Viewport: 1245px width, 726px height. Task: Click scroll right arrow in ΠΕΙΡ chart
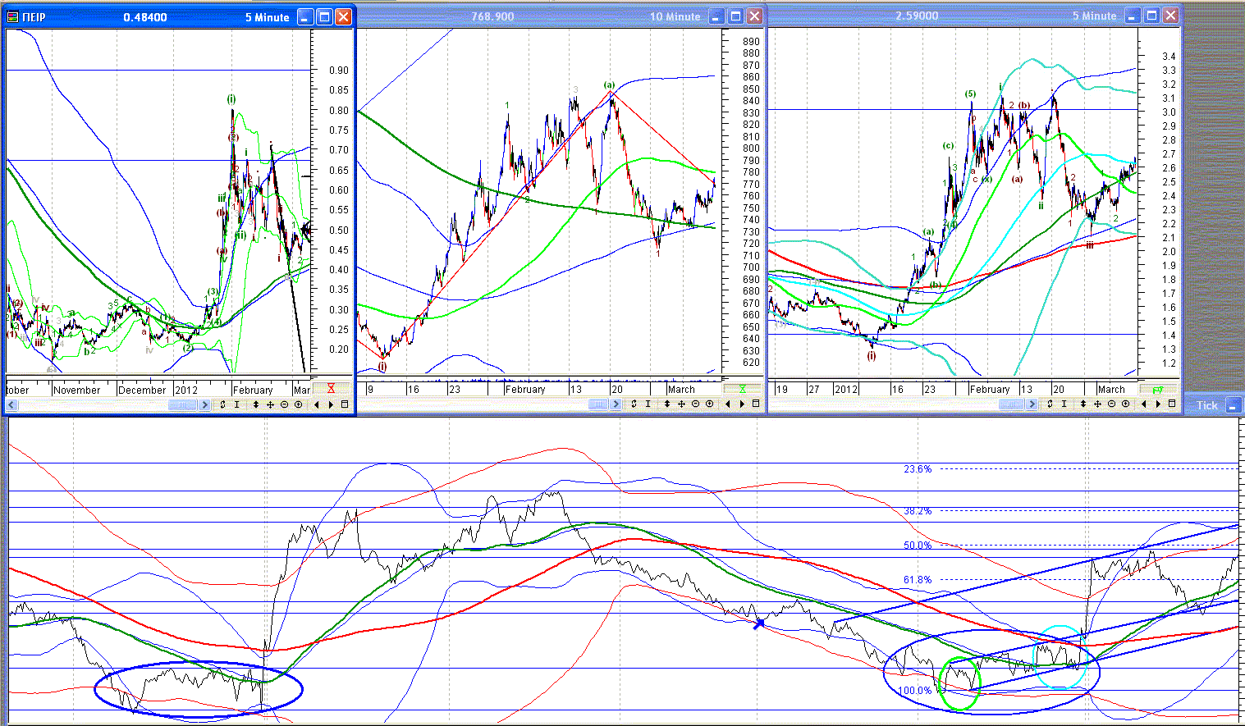(204, 404)
